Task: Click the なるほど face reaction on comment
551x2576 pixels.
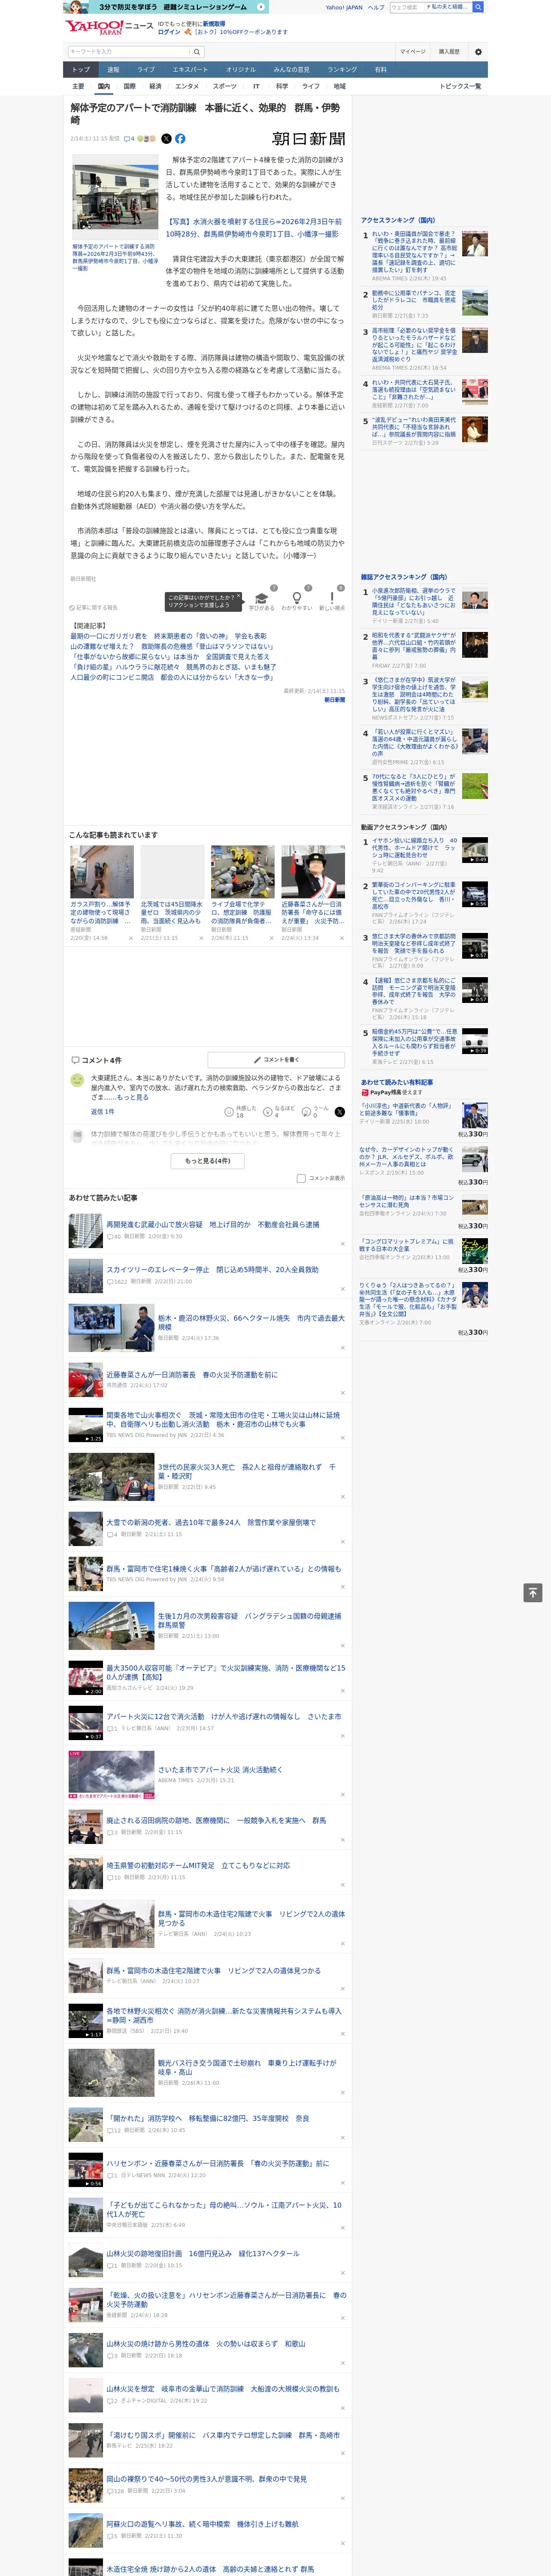Action: (268, 1111)
